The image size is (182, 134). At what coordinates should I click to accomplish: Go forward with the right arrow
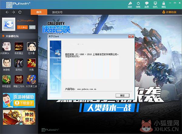[x=13, y=12]
